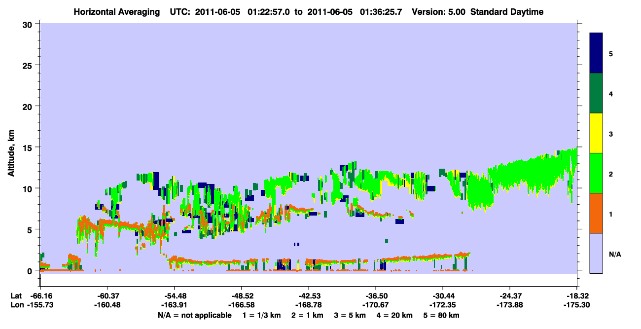
Task: Click the 'Lon' row label
Action: [16, 305]
